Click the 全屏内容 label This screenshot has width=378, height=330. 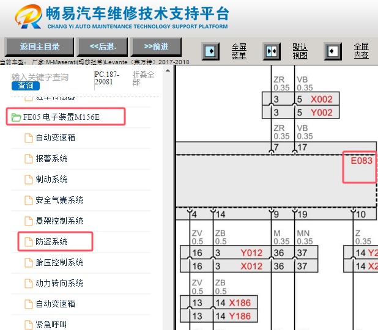(361, 51)
